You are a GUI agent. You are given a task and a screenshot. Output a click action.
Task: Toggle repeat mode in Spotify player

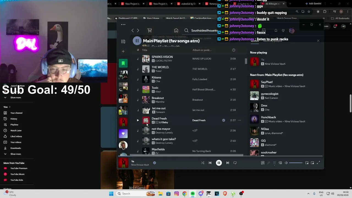coord(235,163)
